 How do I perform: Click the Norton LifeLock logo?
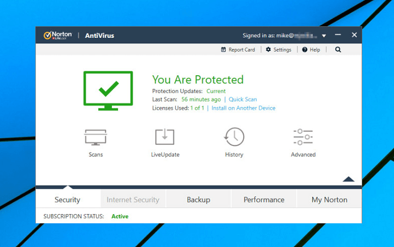pos(58,36)
